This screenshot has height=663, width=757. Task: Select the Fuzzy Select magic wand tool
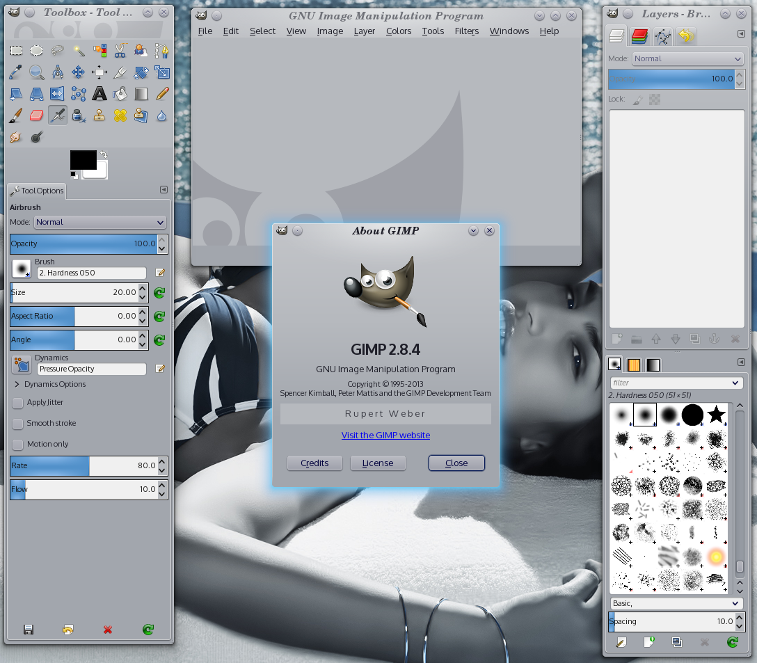pos(79,50)
